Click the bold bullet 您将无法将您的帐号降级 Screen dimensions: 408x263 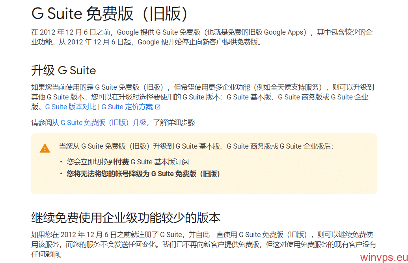143,174
